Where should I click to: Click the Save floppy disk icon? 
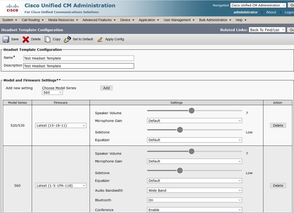(6, 39)
